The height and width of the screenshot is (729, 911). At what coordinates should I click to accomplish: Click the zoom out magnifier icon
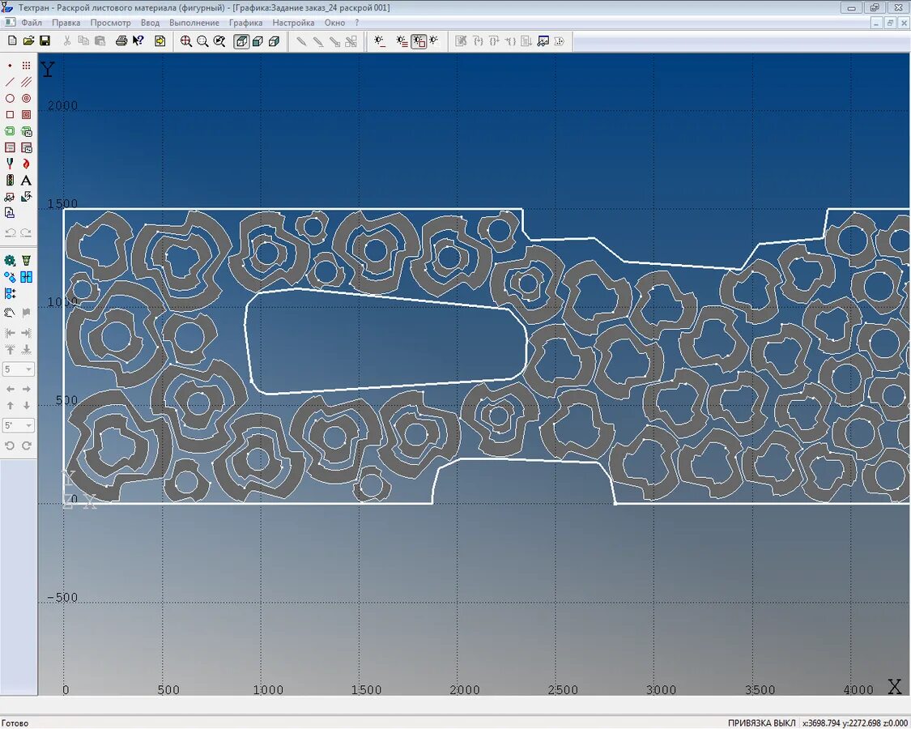tap(202, 40)
